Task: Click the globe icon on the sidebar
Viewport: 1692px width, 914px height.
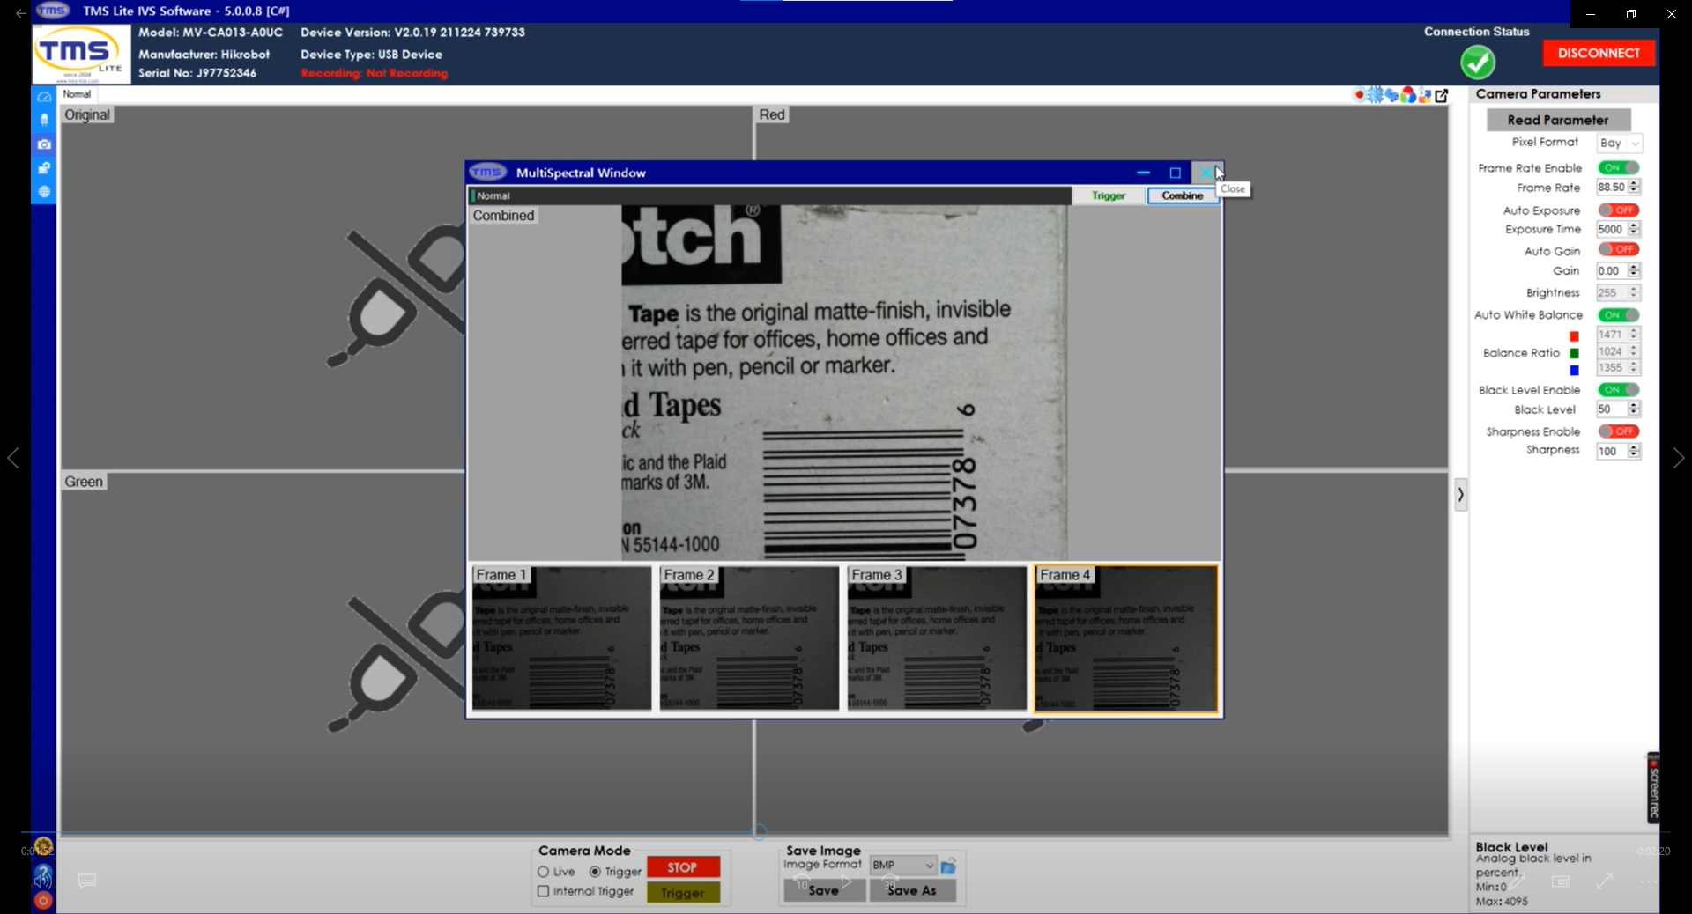Action: [x=43, y=192]
